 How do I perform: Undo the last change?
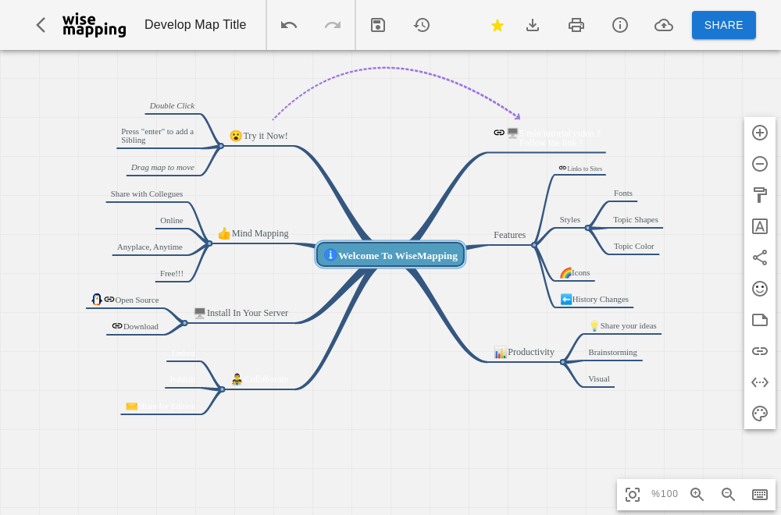(289, 25)
